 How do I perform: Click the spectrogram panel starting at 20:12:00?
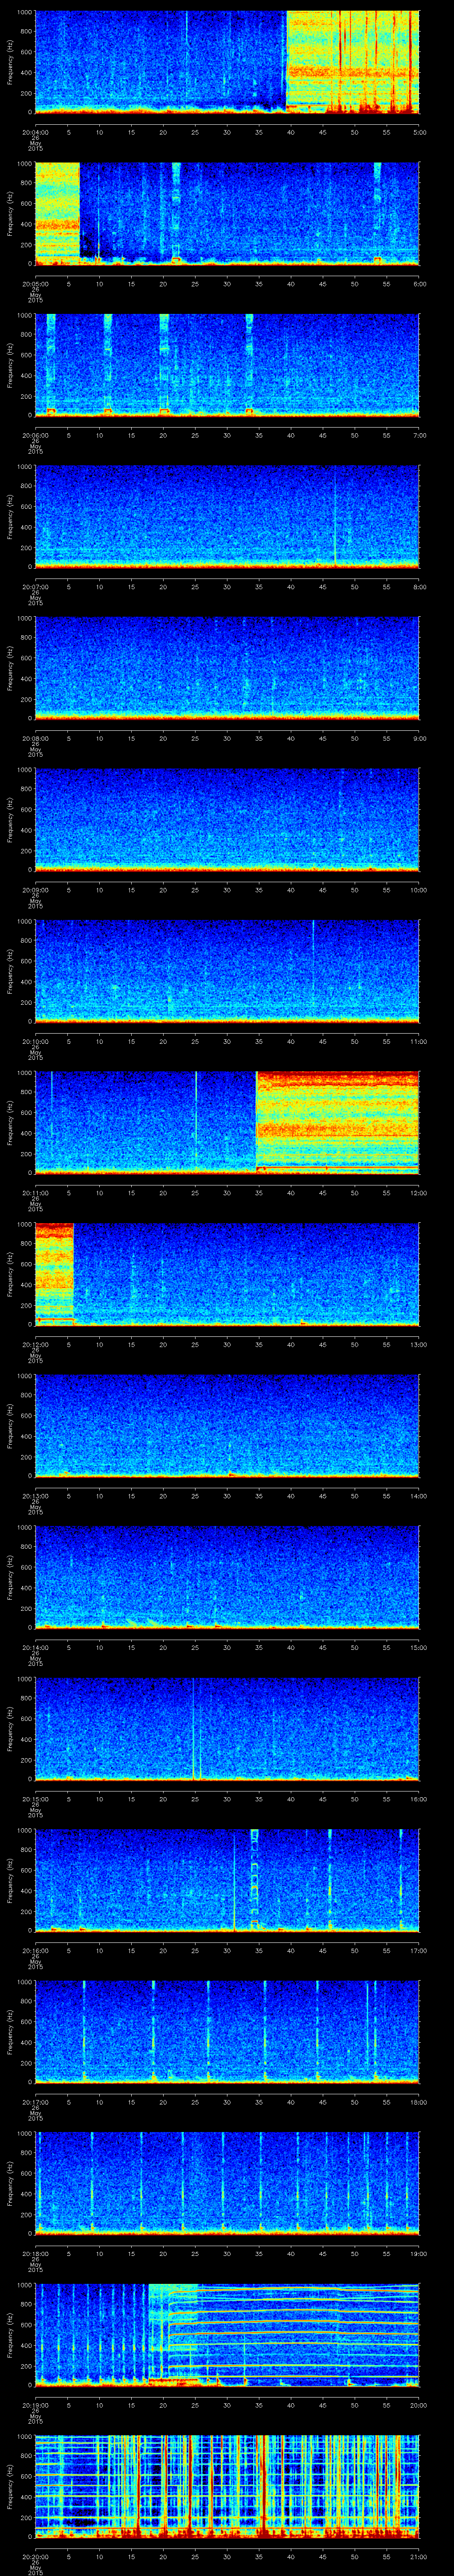pyautogui.click(x=227, y=1274)
